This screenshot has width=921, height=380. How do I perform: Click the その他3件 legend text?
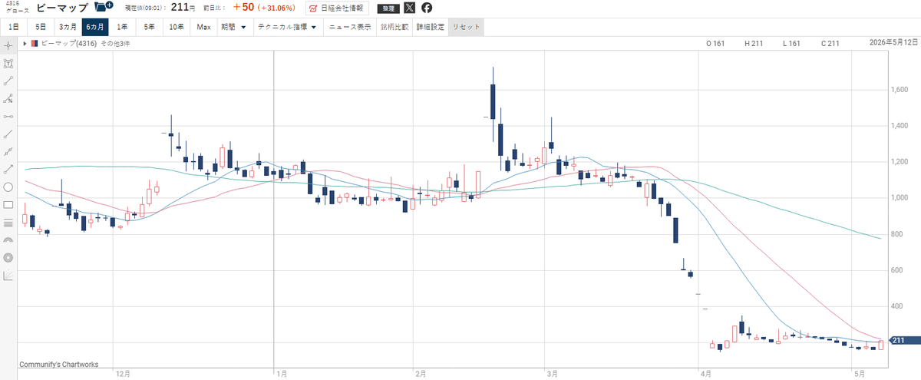click(x=116, y=44)
